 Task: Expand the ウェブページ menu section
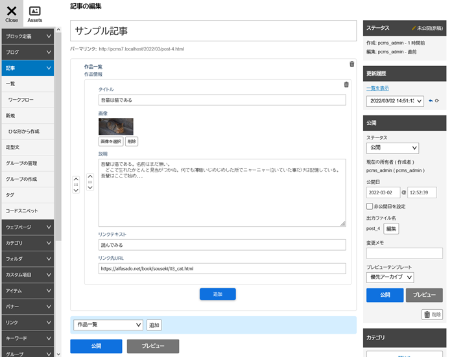(28, 227)
